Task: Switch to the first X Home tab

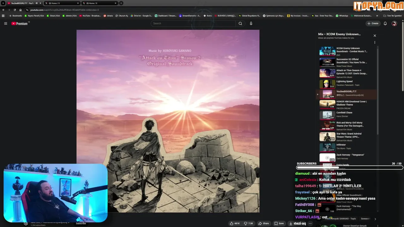Action: [x=62, y=3]
